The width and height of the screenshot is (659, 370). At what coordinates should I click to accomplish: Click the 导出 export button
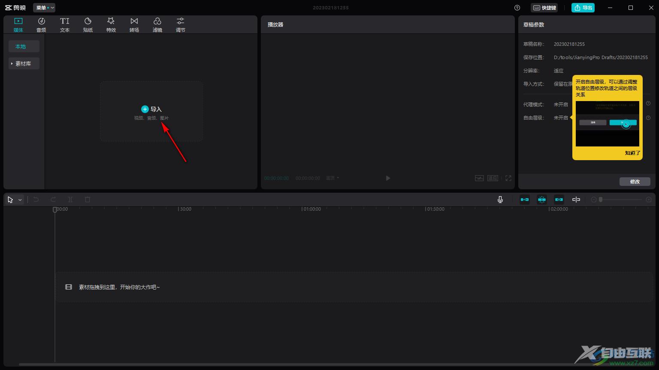click(583, 8)
